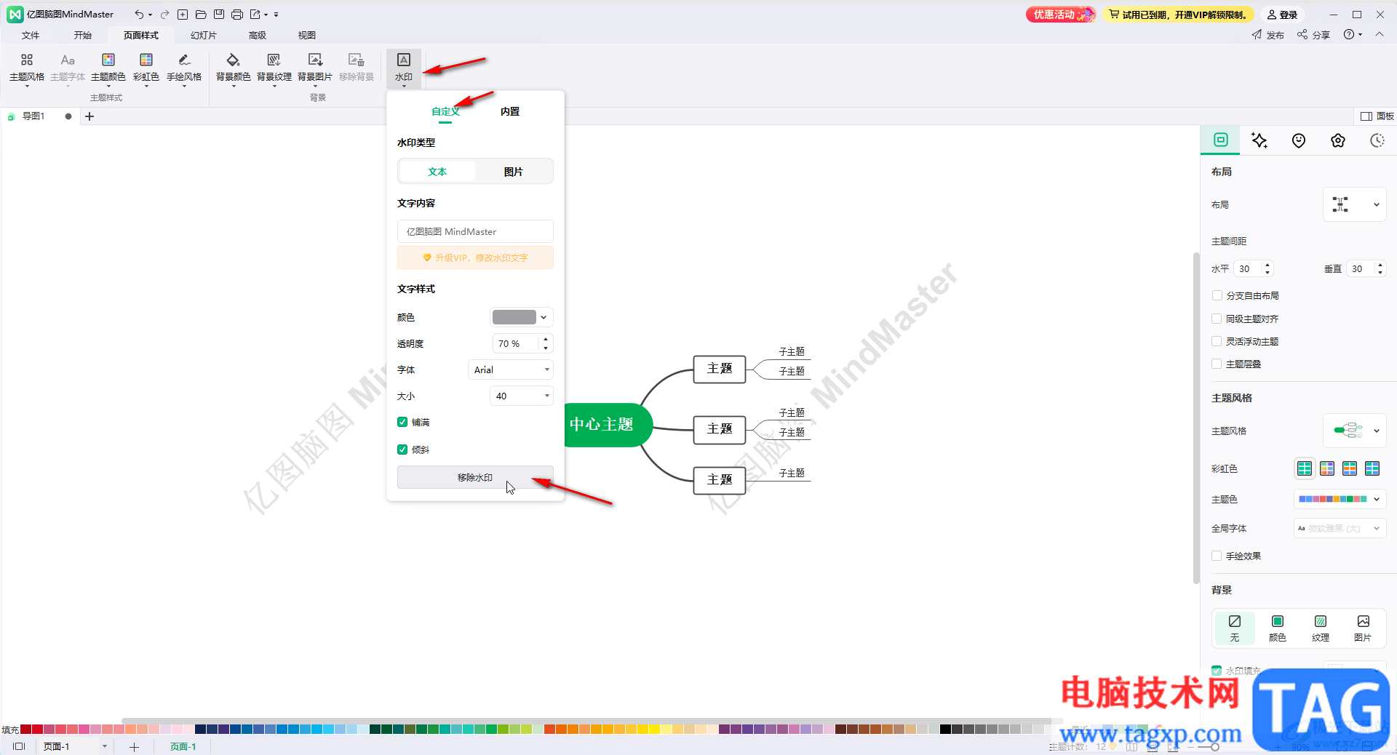Click the print icon in title bar
1397x755 pixels.
(x=237, y=15)
